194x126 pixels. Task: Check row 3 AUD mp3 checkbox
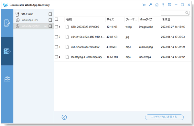tap(56, 47)
